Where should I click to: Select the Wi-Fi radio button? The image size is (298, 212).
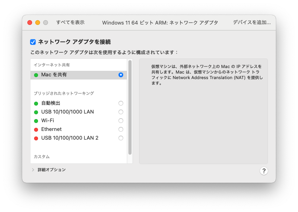[121, 121]
